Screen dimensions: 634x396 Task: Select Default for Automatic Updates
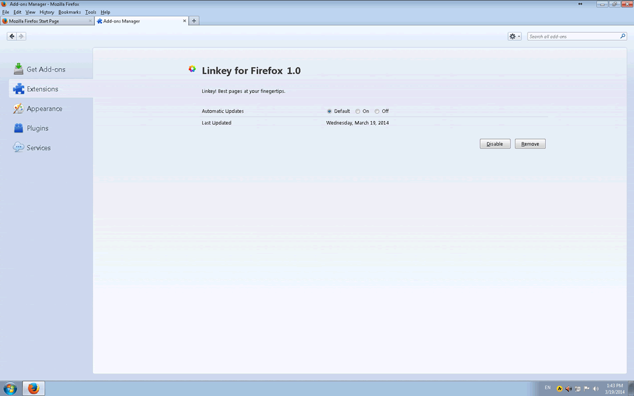[x=329, y=111]
